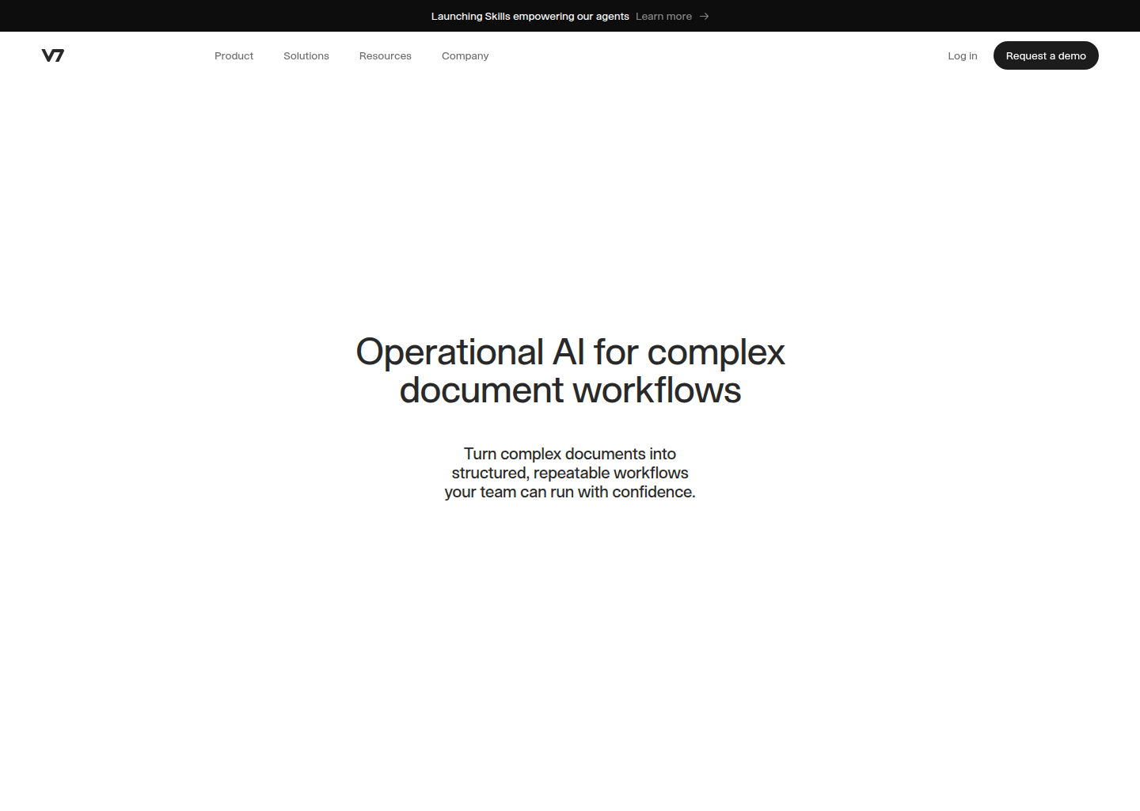Click the Request a demo button

point(1046,55)
